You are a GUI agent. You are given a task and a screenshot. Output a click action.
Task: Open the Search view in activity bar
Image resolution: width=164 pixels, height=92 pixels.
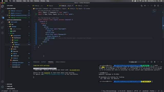(2, 11)
